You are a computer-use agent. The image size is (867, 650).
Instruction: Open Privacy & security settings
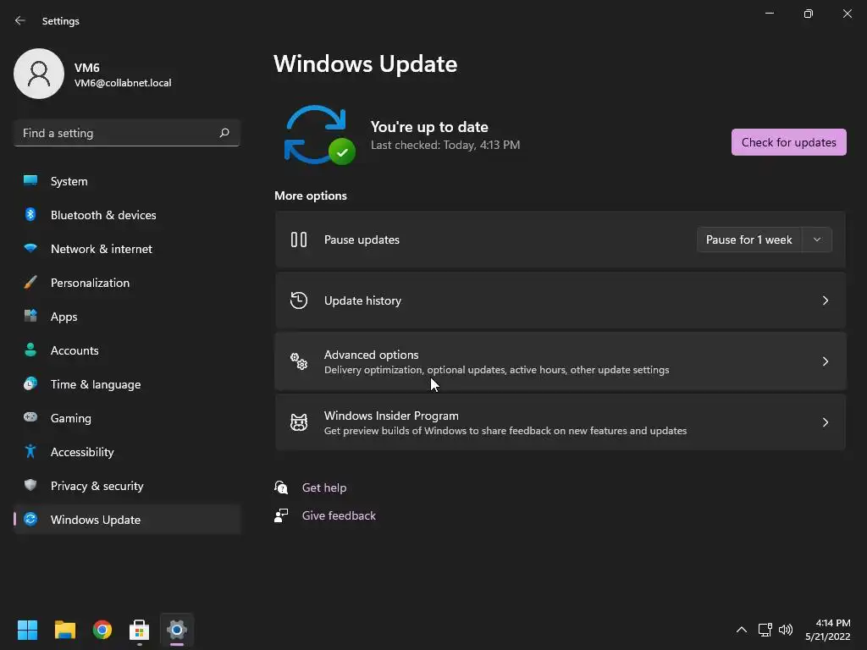tap(127, 486)
